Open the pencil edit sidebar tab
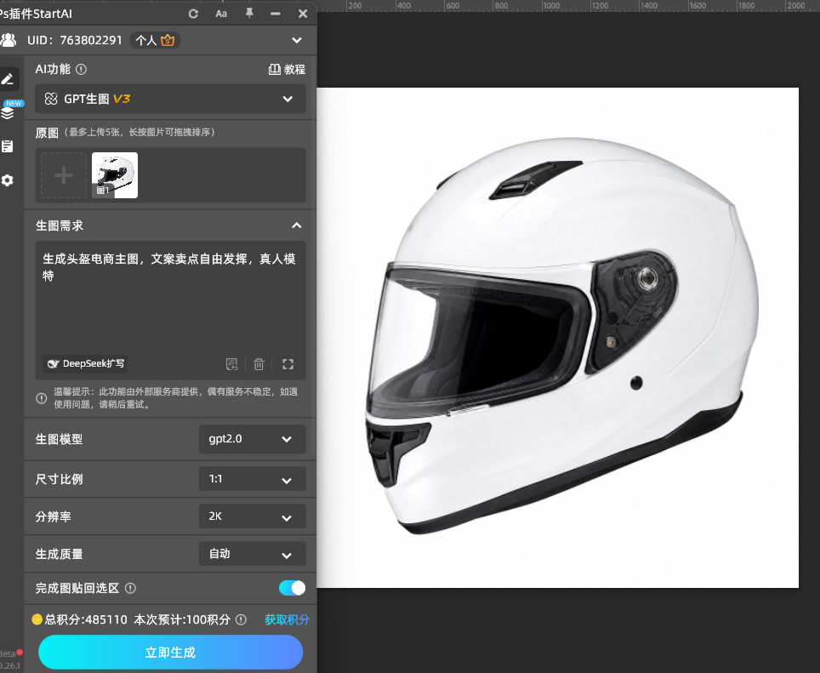820x673 pixels. [x=8, y=79]
